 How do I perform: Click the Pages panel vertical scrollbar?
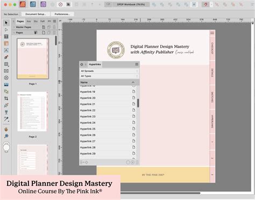(x=56, y=40)
